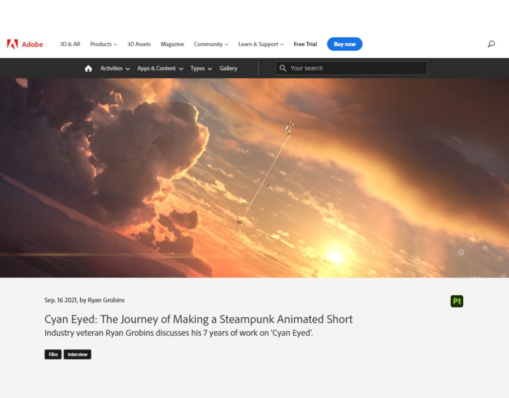Click magnifier icon inside the search box

[x=283, y=68]
